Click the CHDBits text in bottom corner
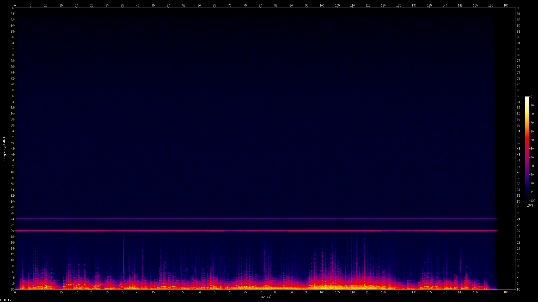538x302 pixels. point(5,300)
